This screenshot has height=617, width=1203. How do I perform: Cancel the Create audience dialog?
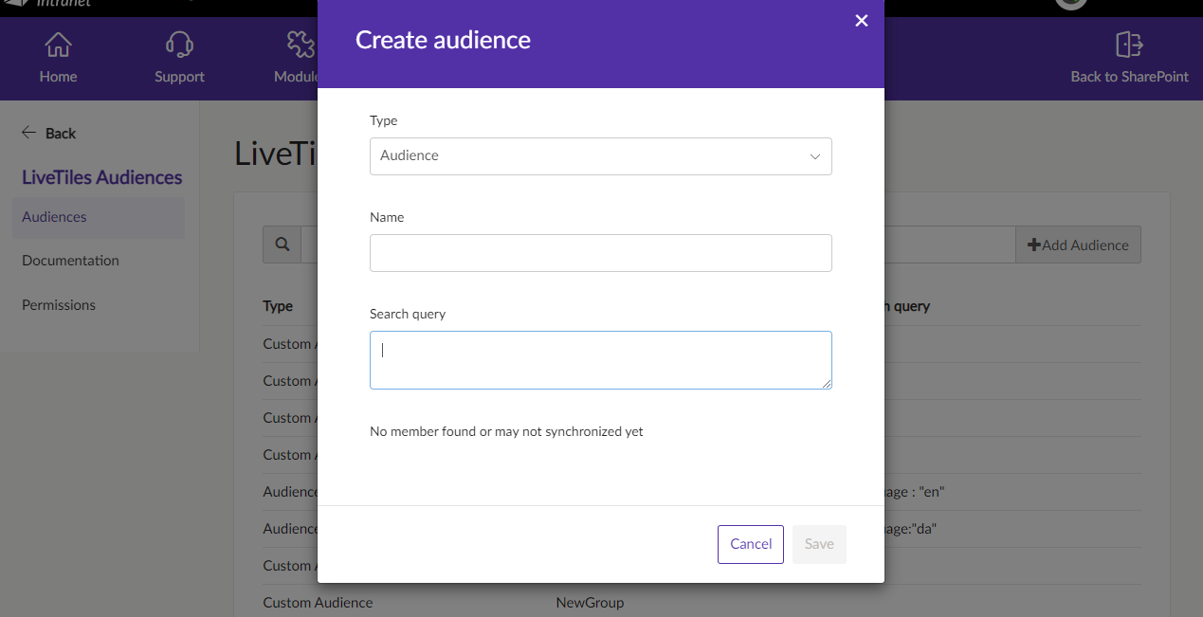(x=750, y=544)
